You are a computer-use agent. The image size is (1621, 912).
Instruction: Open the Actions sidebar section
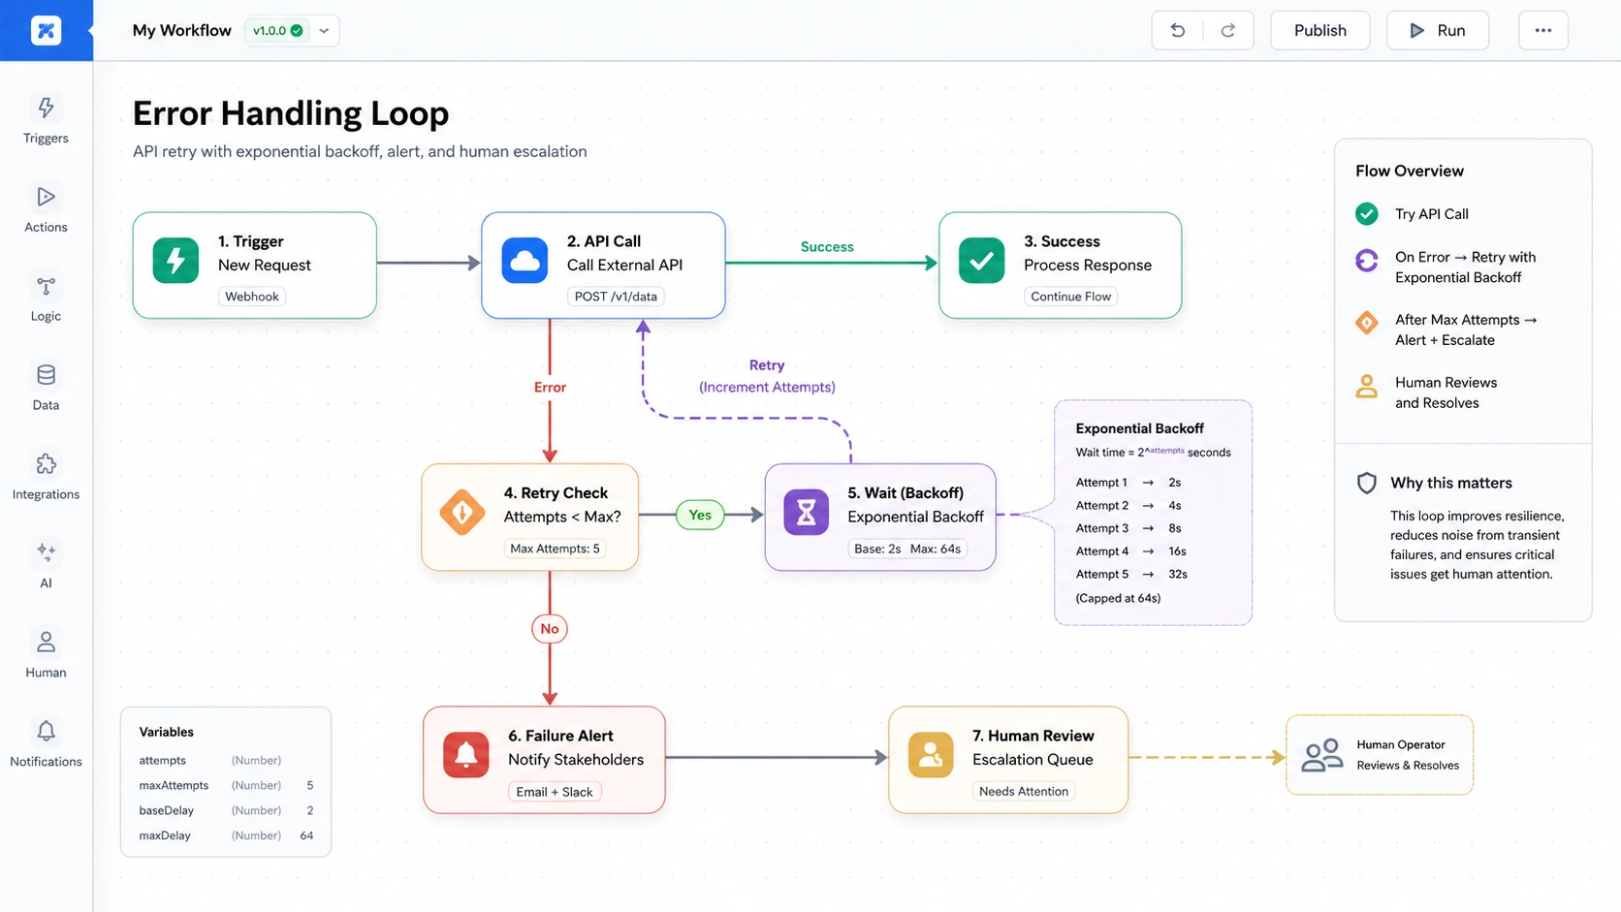(46, 208)
